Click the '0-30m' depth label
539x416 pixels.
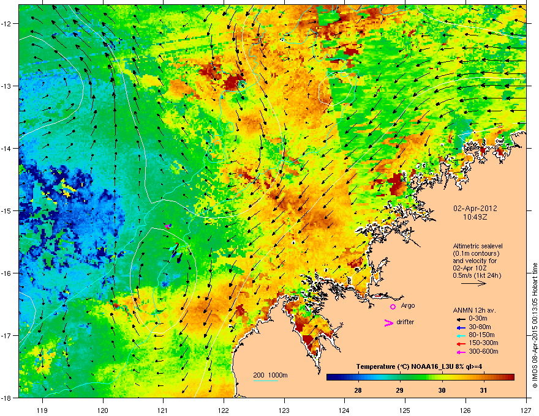point(478,318)
